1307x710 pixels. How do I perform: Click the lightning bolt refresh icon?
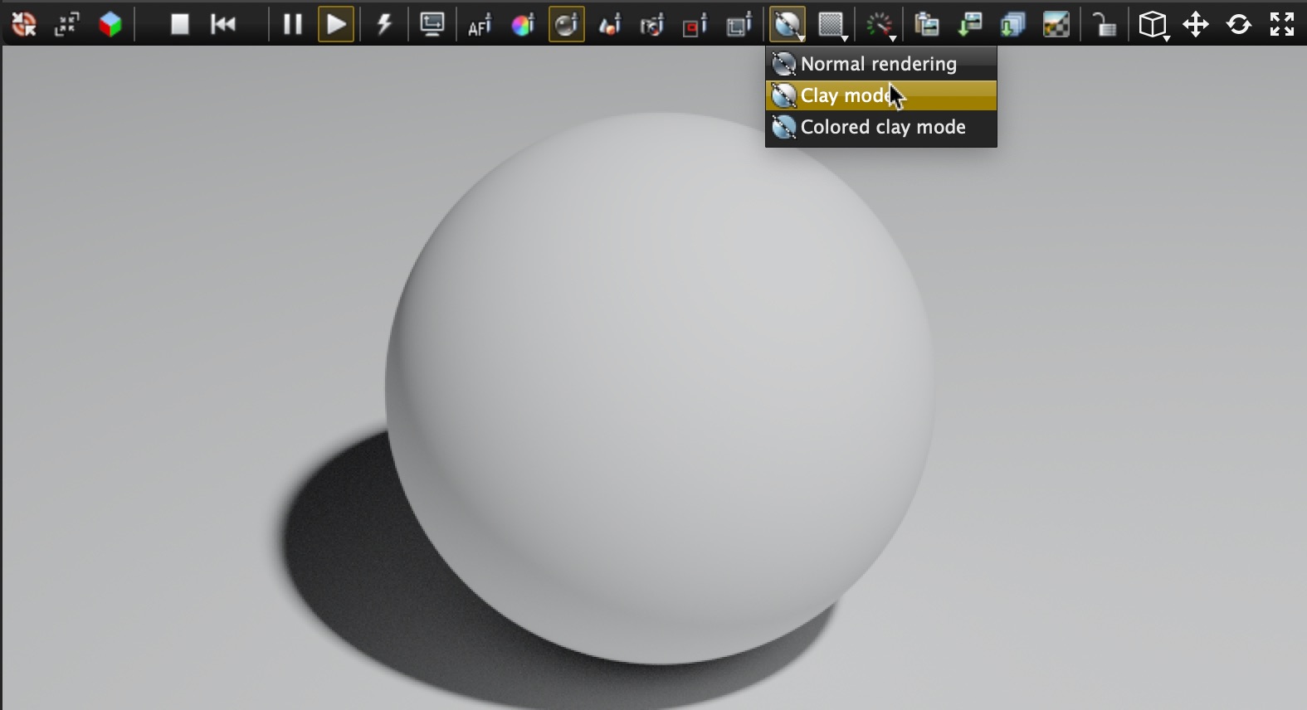tap(384, 24)
